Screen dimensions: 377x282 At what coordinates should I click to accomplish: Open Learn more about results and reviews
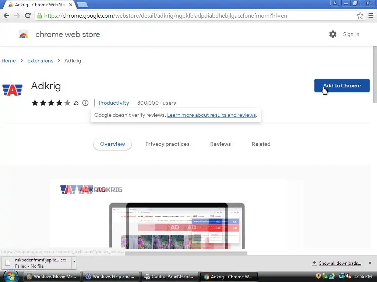pos(211,115)
